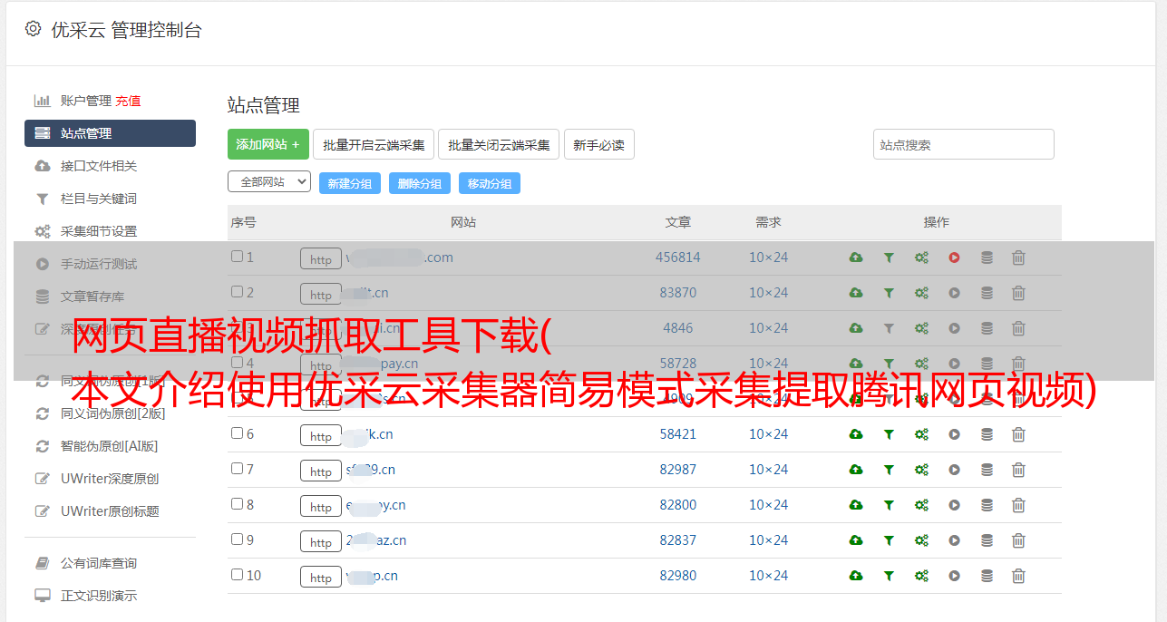This screenshot has width=1167, height=622.
Task: Click the cloud upload icon in row 10
Action: tap(856, 576)
